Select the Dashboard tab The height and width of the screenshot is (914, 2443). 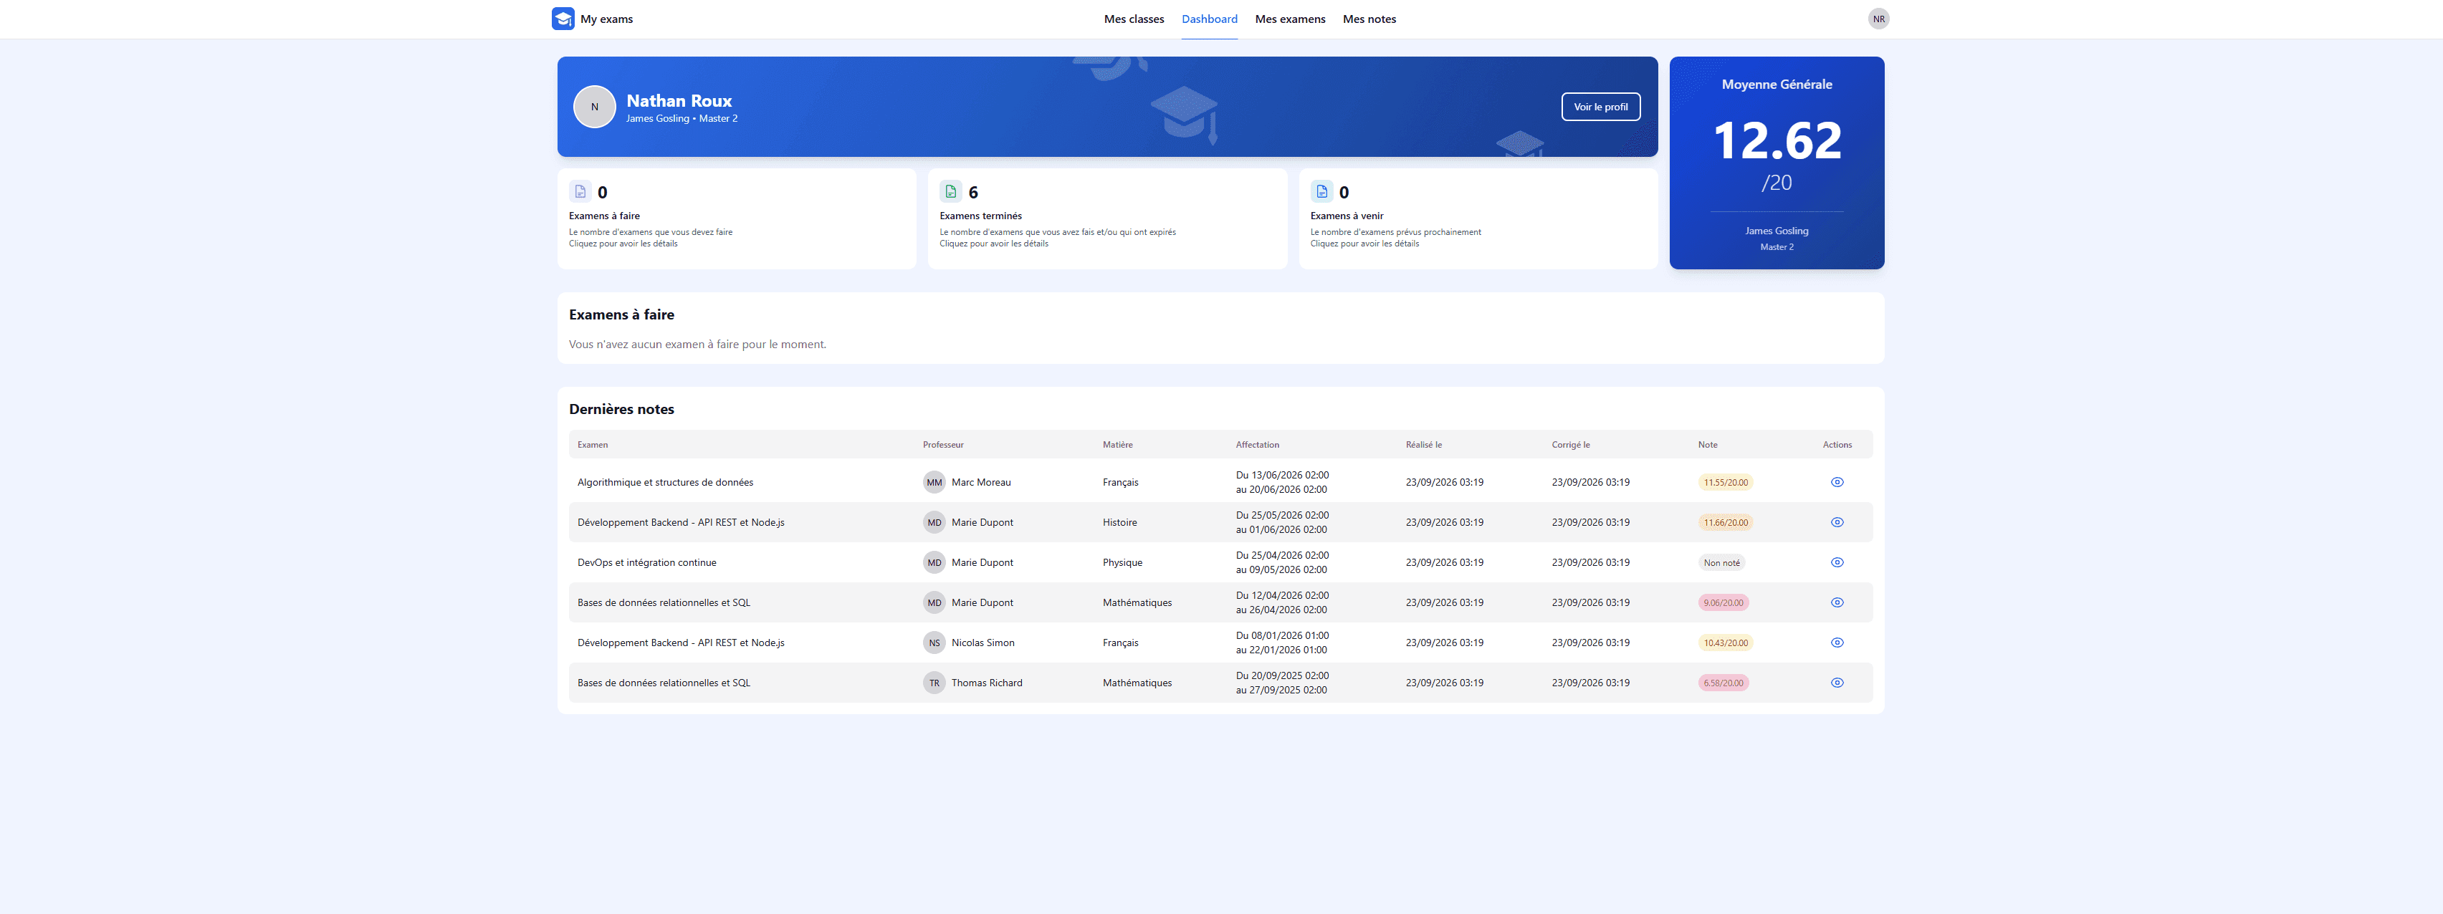pyautogui.click(x=1209, y=19)
